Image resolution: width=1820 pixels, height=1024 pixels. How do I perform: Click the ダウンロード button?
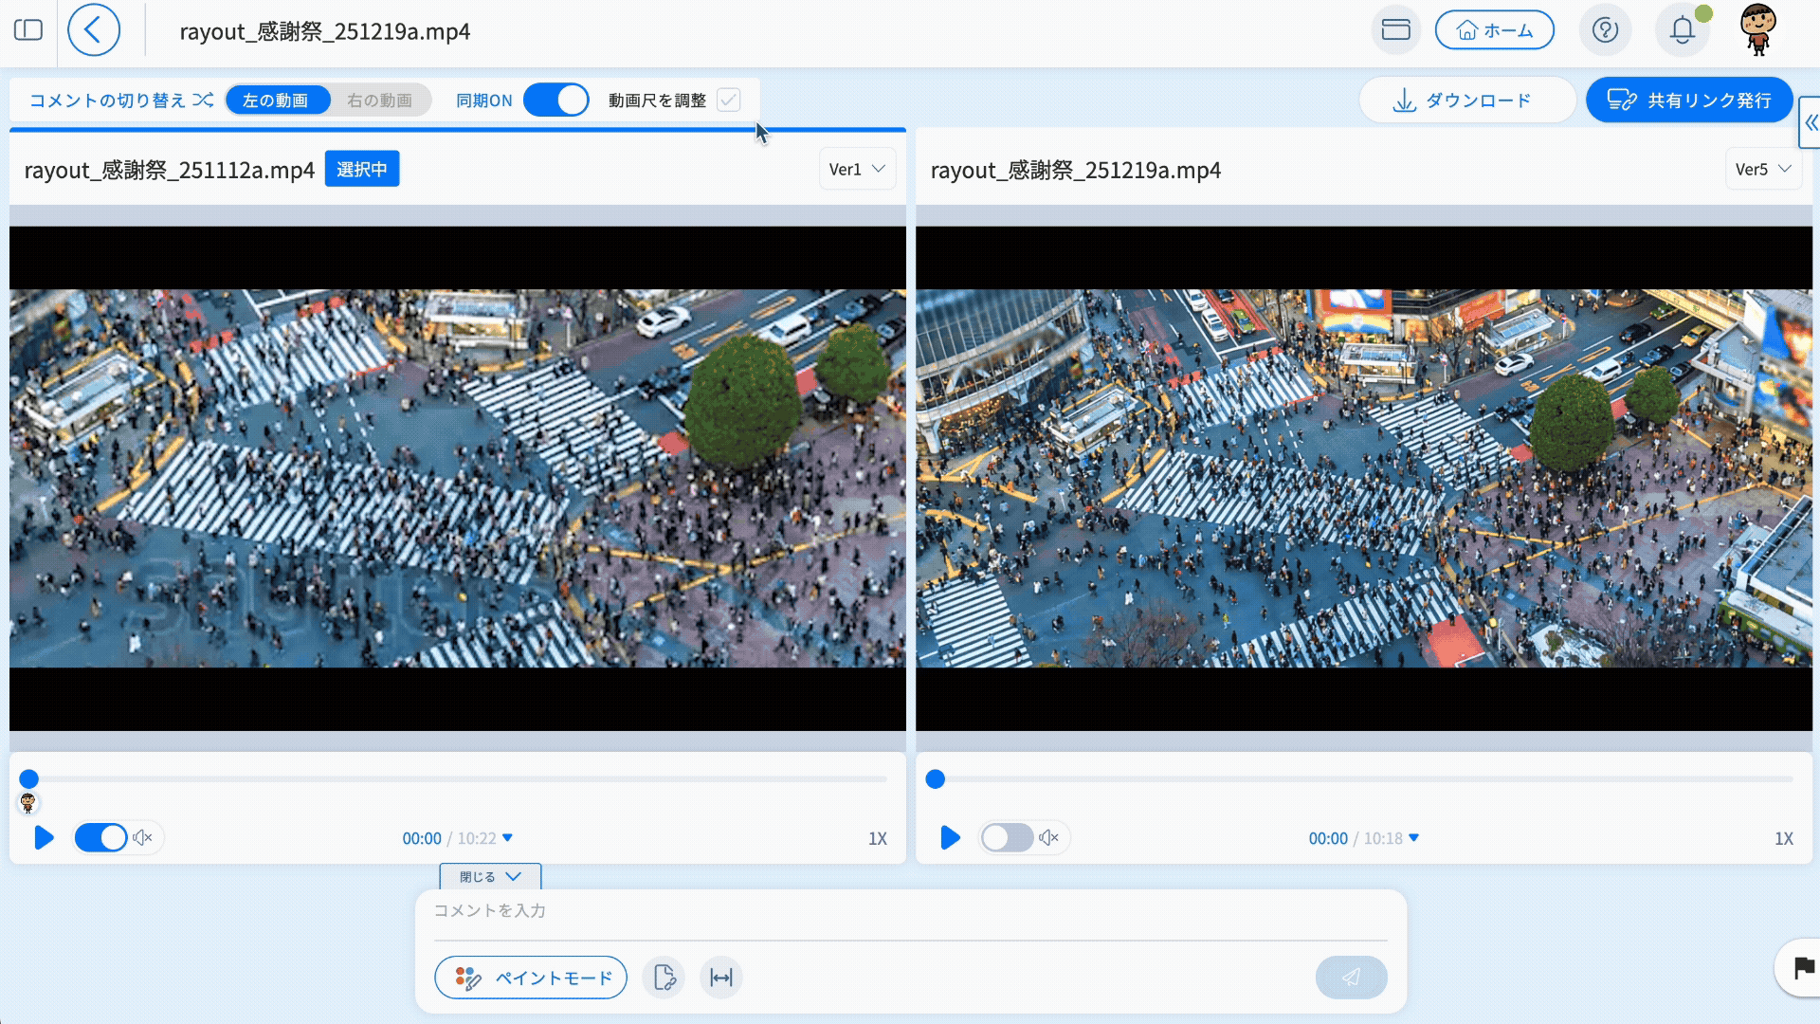(1466, 101)
